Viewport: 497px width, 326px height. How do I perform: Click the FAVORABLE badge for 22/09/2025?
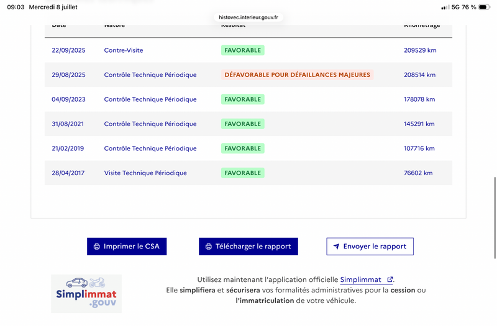click(243, 50)
